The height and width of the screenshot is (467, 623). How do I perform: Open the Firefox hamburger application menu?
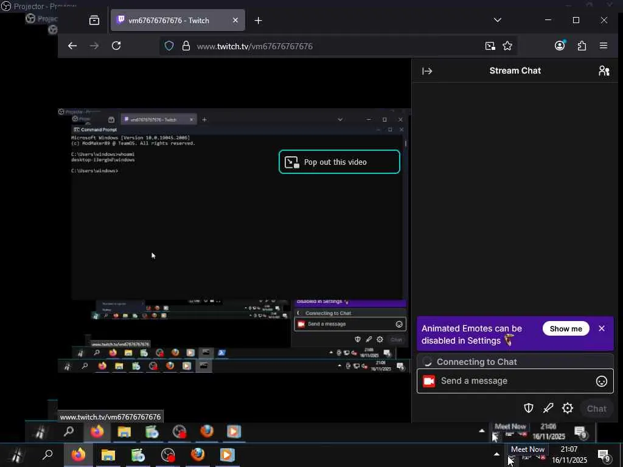pyautogui.click(x=604, y=46)
